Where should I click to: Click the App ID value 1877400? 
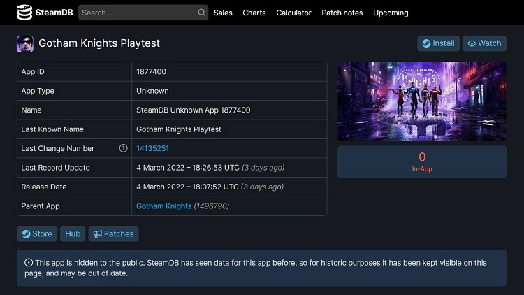pos(151,71)
